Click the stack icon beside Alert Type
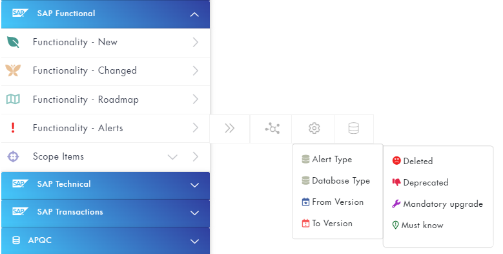The height and width of the screenshot is (254, 503). 305,159
